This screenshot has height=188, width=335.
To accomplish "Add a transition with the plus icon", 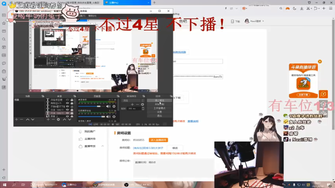I will 132,104.
